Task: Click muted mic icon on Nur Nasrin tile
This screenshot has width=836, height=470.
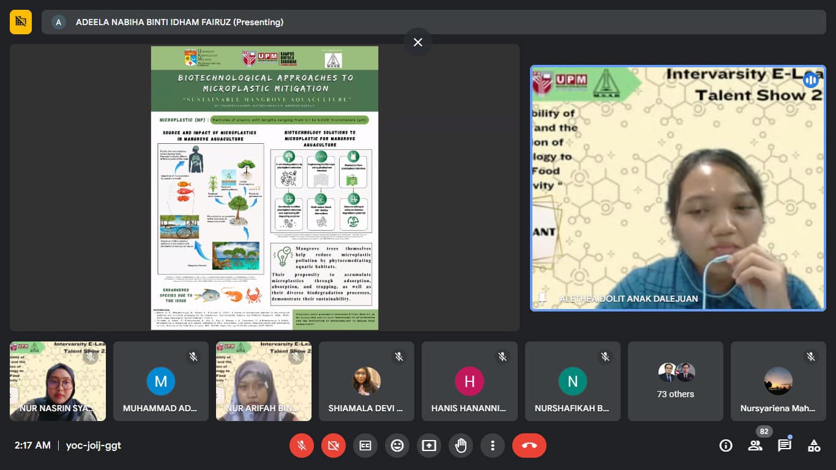Action: [91, 356]
